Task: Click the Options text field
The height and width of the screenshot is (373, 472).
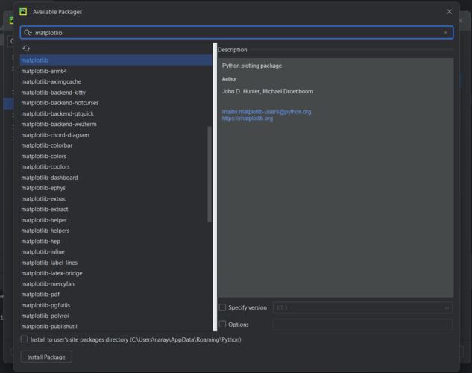Action: (x=362, y=325)
